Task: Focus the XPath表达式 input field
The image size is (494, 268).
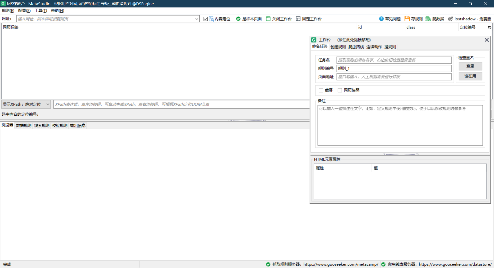Action: pyautogui.click(x=182, y=104)
